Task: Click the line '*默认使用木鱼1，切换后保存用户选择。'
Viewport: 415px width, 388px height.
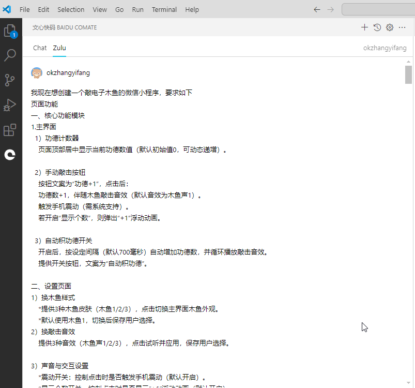Action: click(x=98, y=320)
